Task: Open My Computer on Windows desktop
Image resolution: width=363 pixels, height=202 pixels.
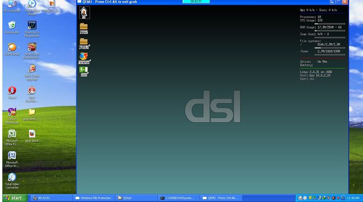Action: 12,6
